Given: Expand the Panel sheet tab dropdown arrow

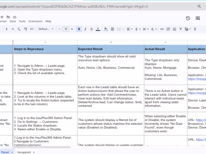Looking at the screenshot, I should point(12,152).
